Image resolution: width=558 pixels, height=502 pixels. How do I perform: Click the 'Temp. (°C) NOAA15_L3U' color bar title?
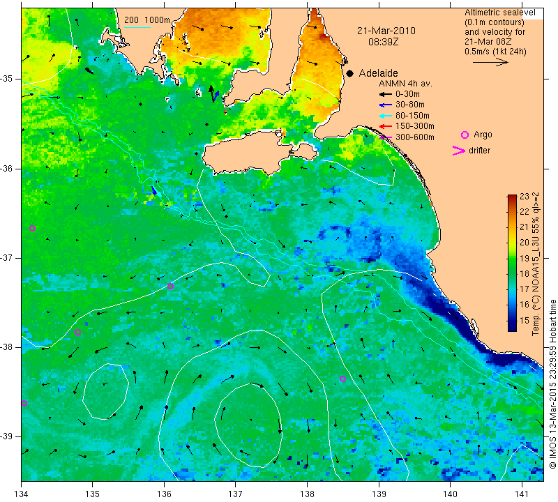(536, 264)
